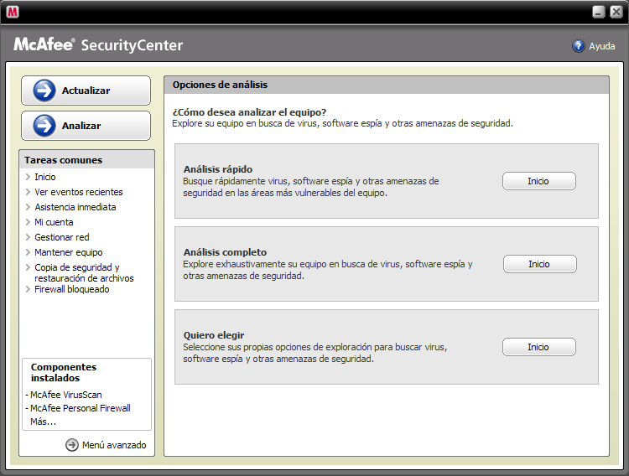Screen dimensions: 629x476
Task: Open Gestionar red task
Action: [x=61, y=237]
